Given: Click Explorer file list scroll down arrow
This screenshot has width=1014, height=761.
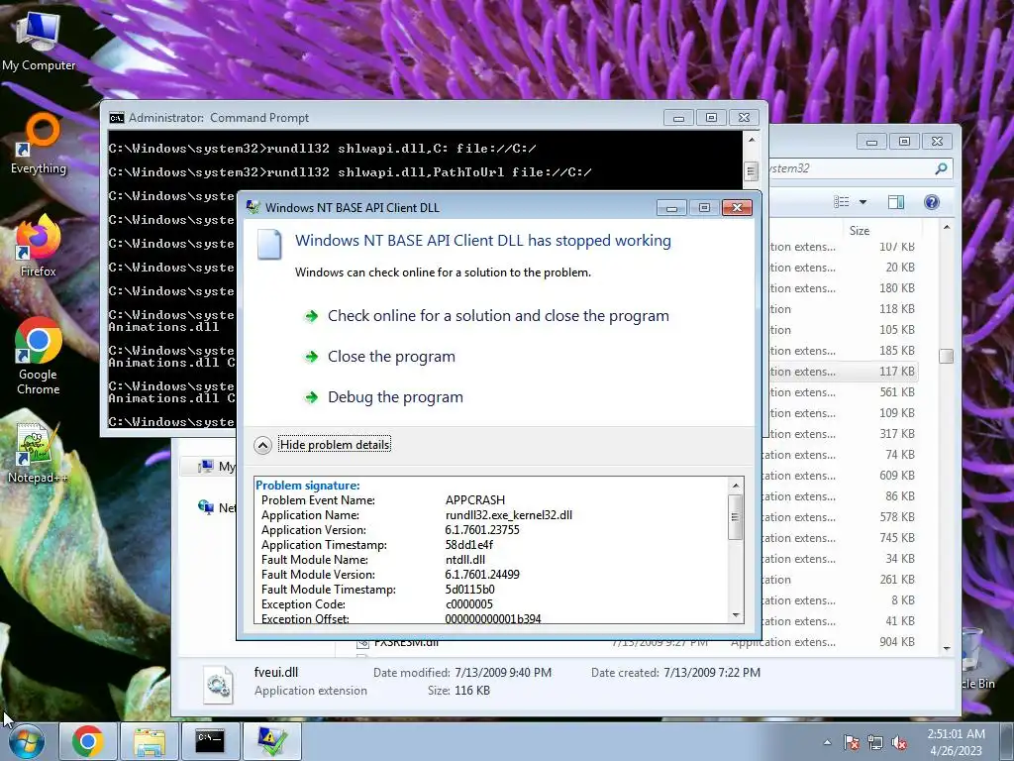Looking at the screenshot, I should (x=947, y=648).
